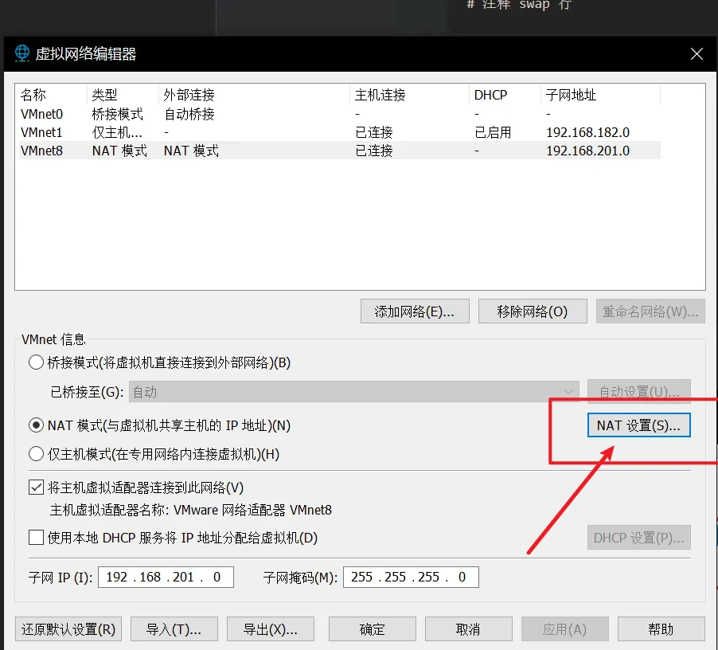This screenshot has height=650, width=718.
Task: Toggle 将主机虚拟适配器连接到此网络 checkbox
Action: (36, 487)
